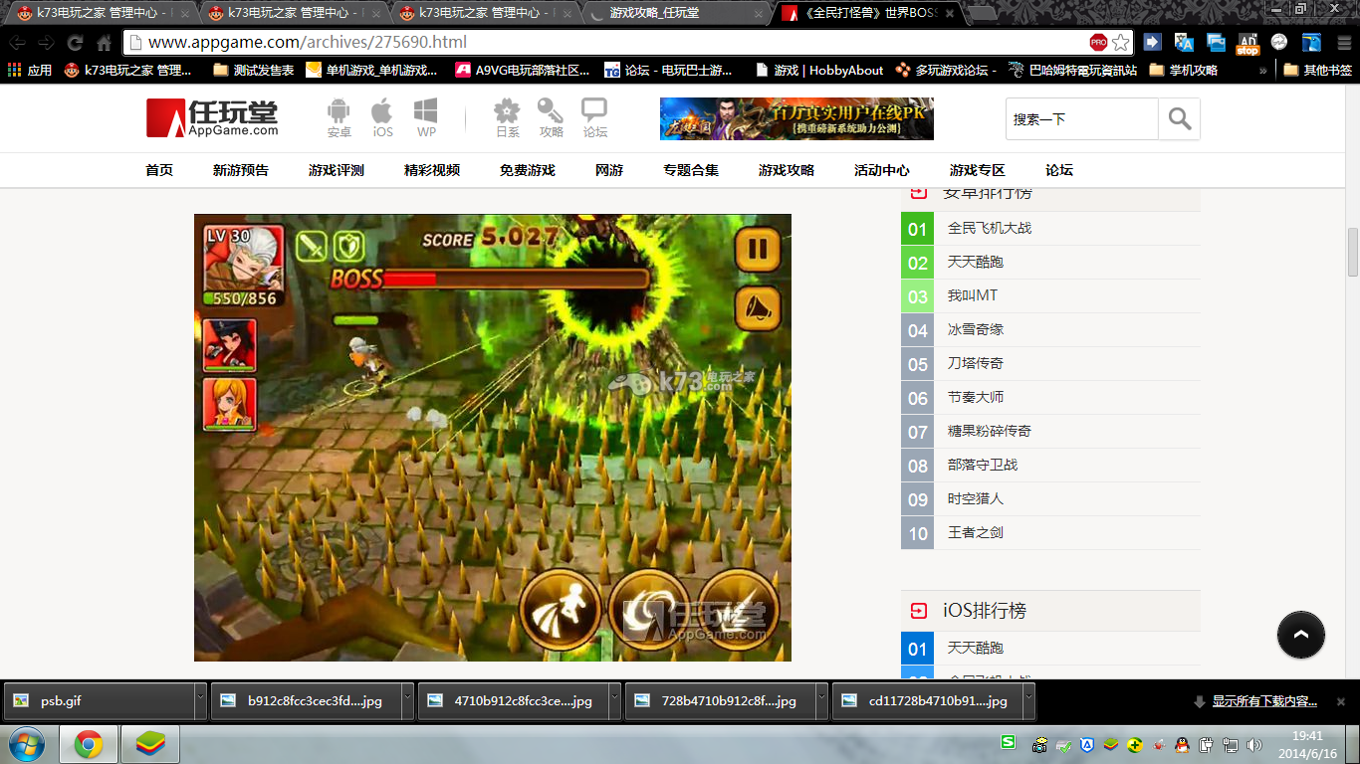
Task: Open the 全民飞机大战 ranking link
Action: (990, 228)
